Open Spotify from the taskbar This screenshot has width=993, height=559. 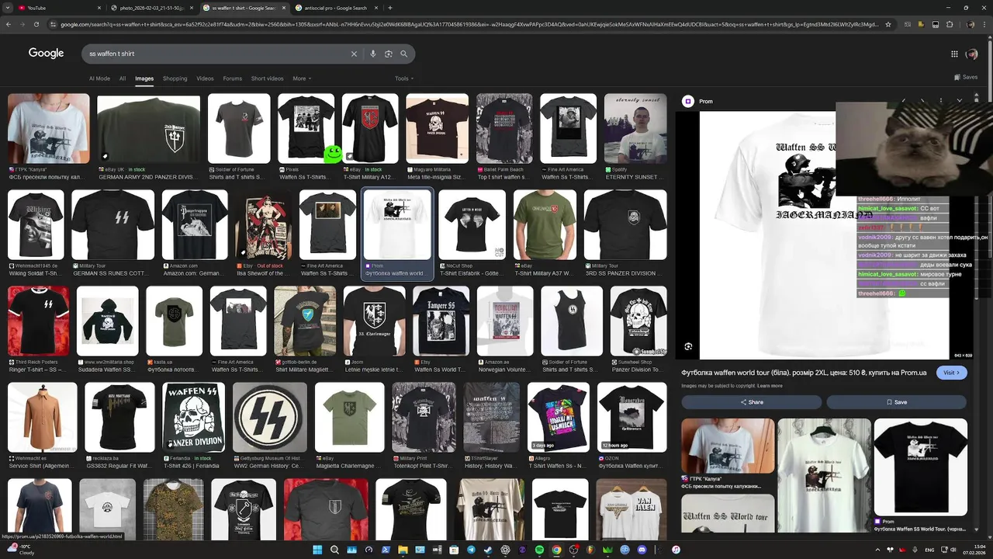click(539, 550)
